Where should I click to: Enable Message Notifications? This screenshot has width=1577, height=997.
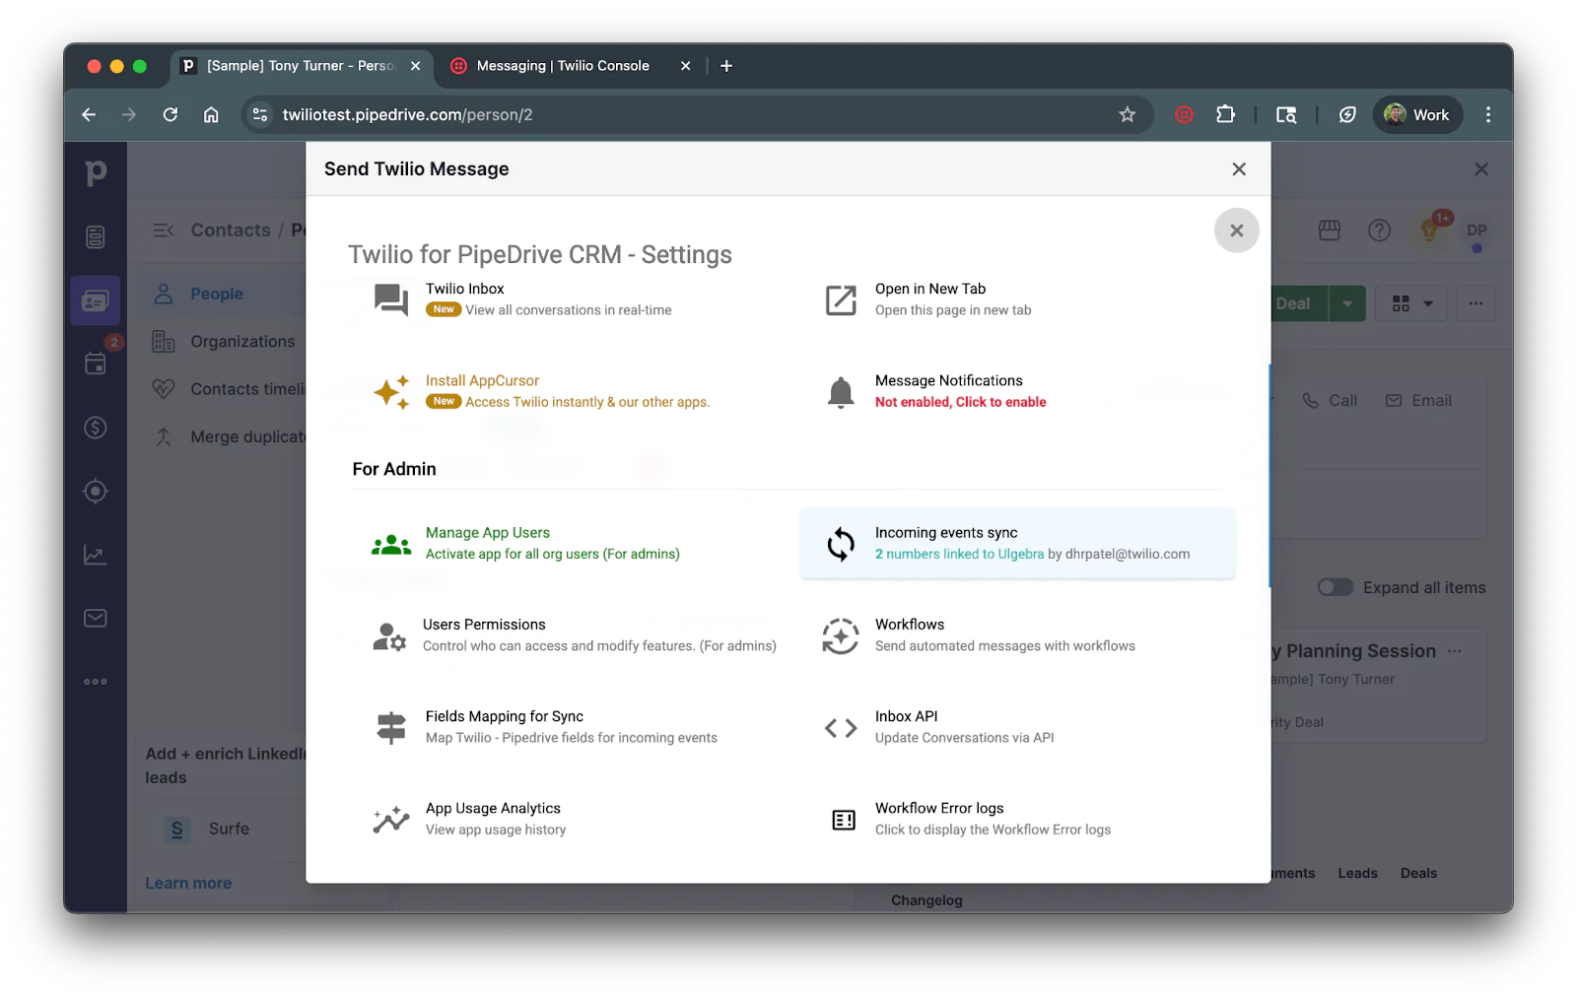(x=960, y=401)
